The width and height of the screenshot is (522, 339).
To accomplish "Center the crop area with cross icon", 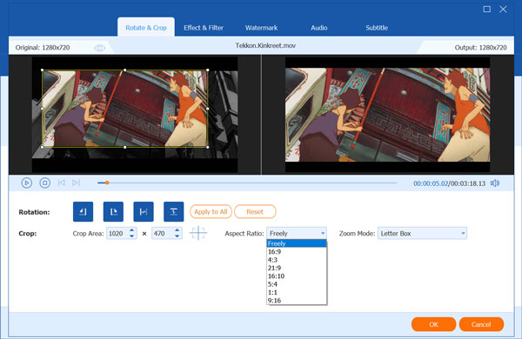I will coord(198,233).
